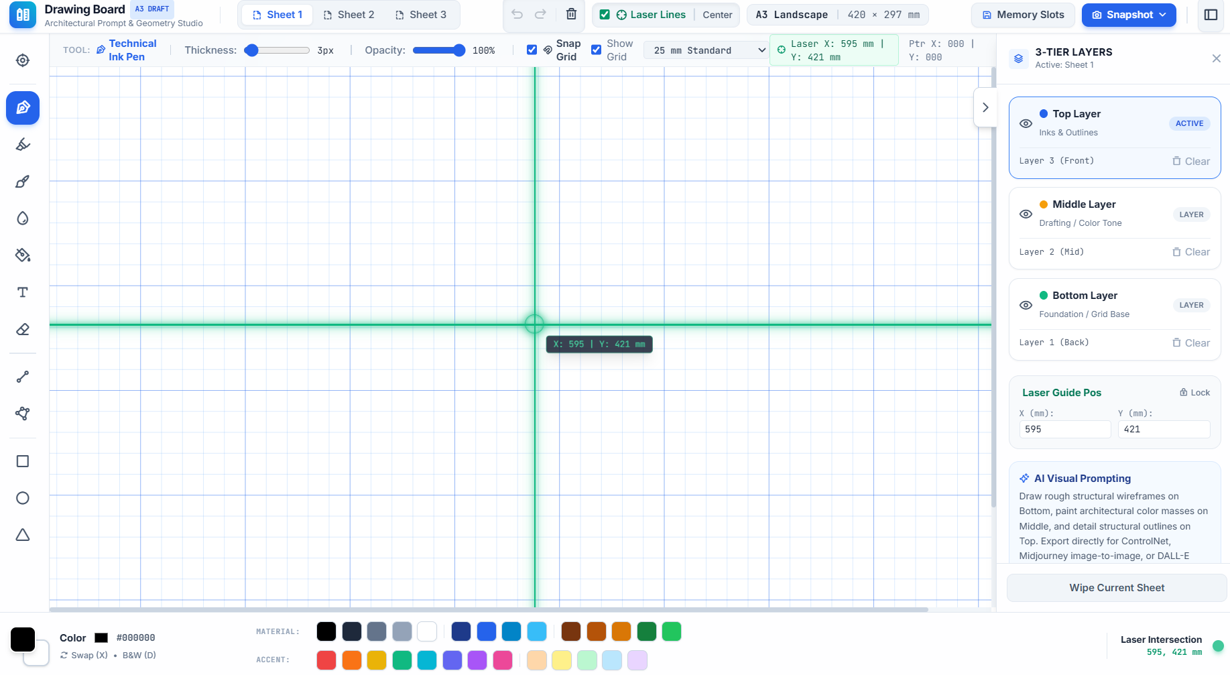Image resolution: width=1230 pixels, height=675 pixels.
Task: Open the 25 mm Standard grid dropdown
Action: point(706,50)
